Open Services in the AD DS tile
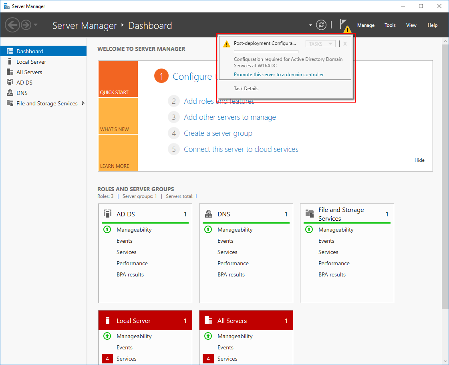Screen dimensions: 449x365 126,252
